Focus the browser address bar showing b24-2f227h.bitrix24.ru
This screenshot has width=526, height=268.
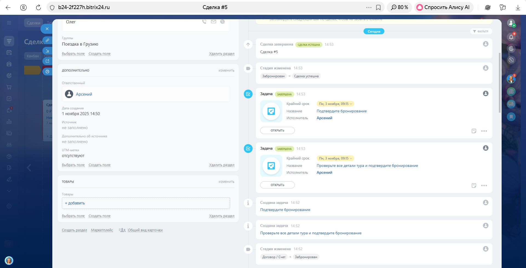[84, 7]
